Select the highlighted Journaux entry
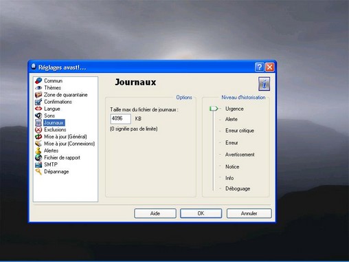 (54, 122)
